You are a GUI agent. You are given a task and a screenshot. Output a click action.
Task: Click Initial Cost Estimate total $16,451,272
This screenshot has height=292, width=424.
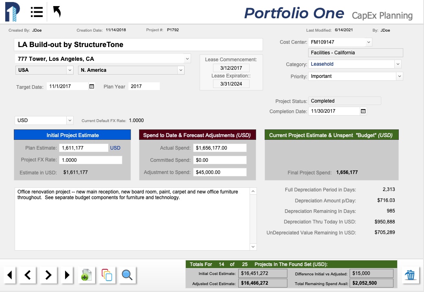click(x=263, y=273)
